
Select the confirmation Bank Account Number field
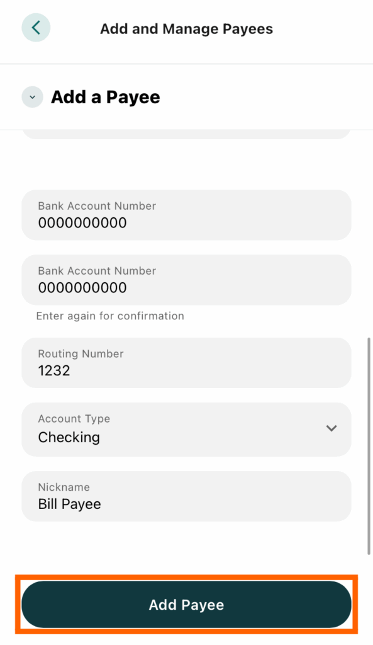(x=186, y=280)
